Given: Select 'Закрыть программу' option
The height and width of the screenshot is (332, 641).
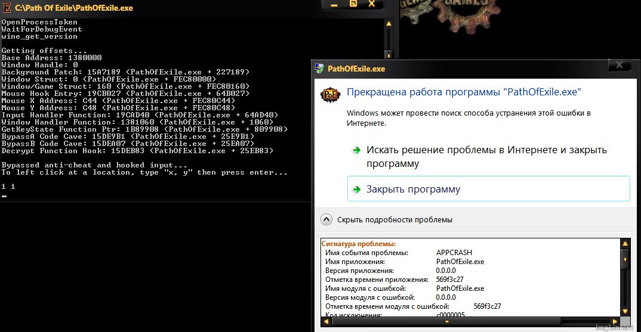Looking at the screenshot, I should tap(489, 189).
